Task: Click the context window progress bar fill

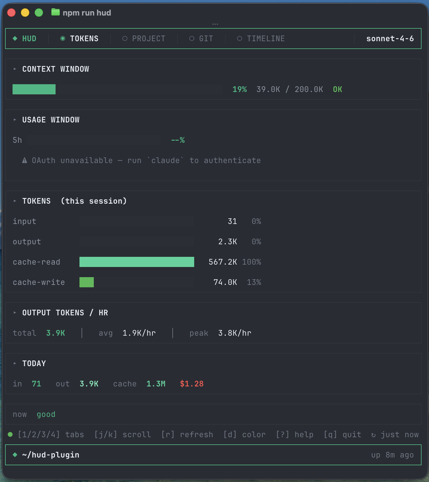Action: pyautogui.click(x=34, y=89)
